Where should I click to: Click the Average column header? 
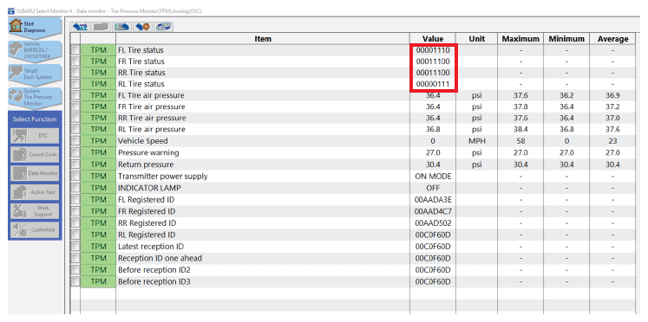[x=613, y=39]
